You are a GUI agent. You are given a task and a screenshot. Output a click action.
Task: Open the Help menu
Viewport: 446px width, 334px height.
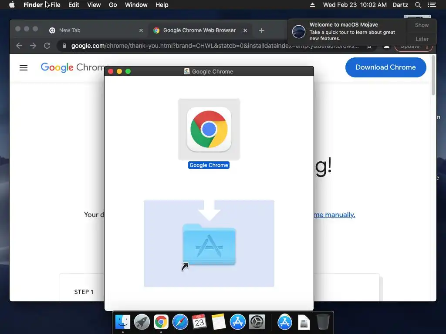tap(162, 5)
